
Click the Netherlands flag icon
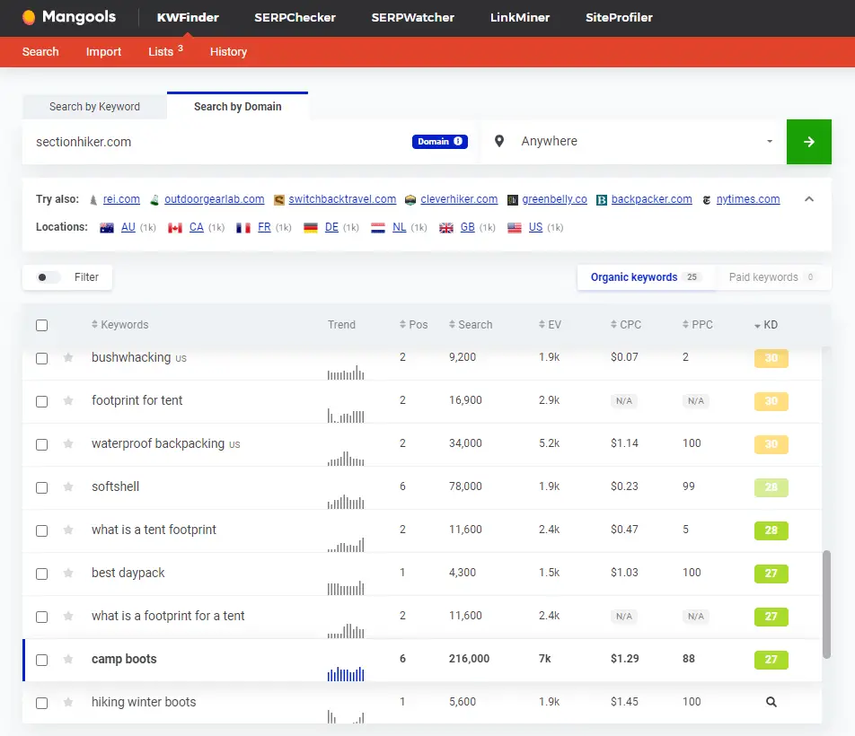click(x=378, y=228)
